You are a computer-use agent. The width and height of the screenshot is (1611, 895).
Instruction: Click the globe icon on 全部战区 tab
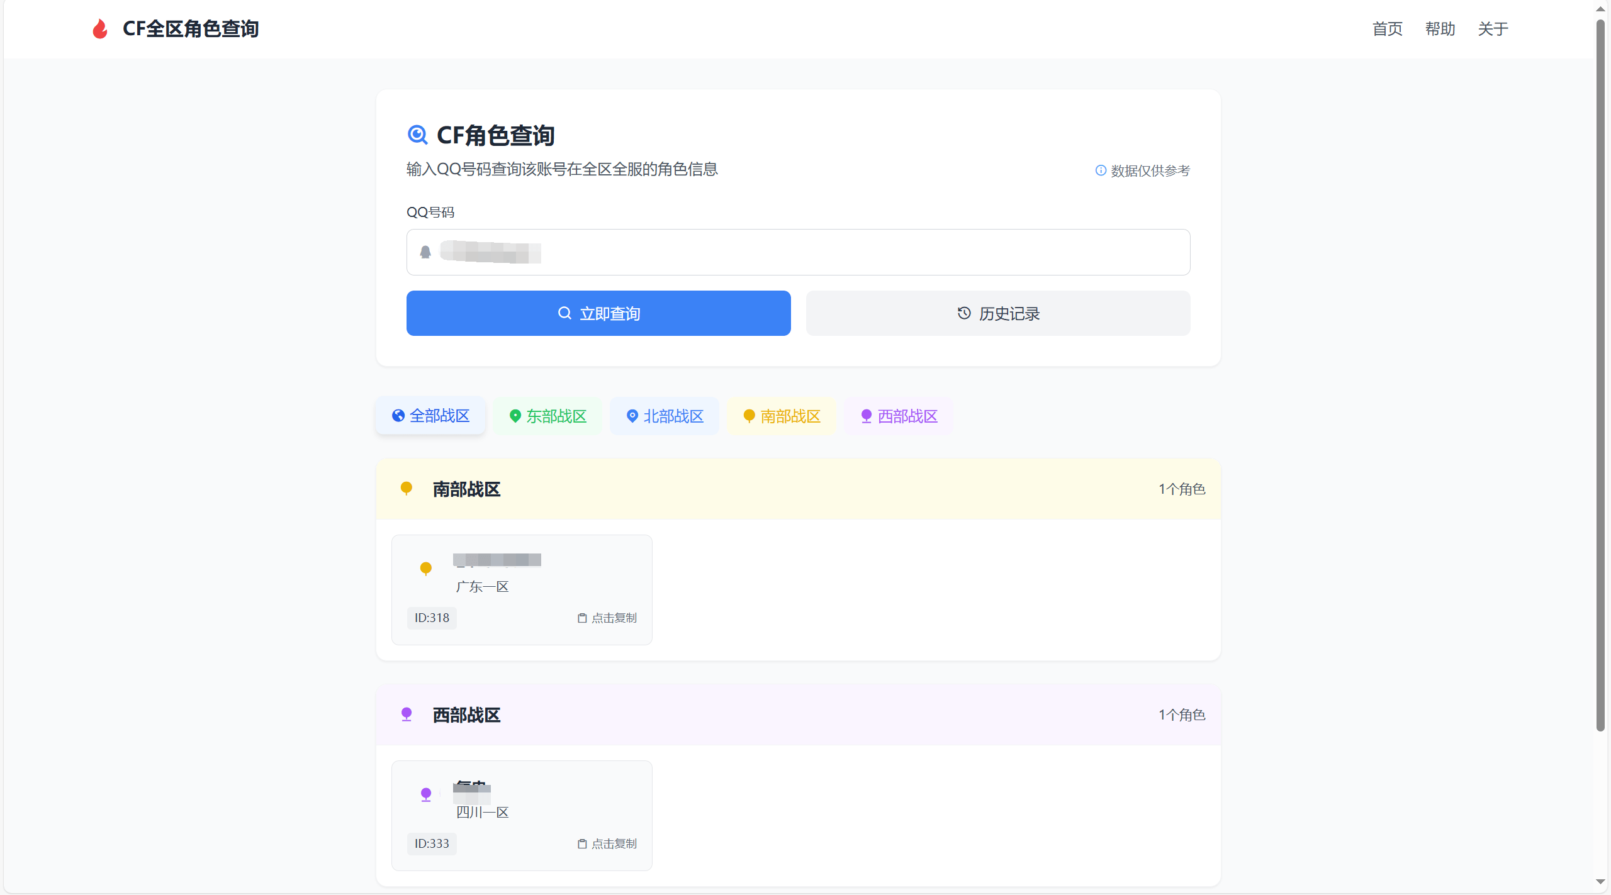[398, 416]
